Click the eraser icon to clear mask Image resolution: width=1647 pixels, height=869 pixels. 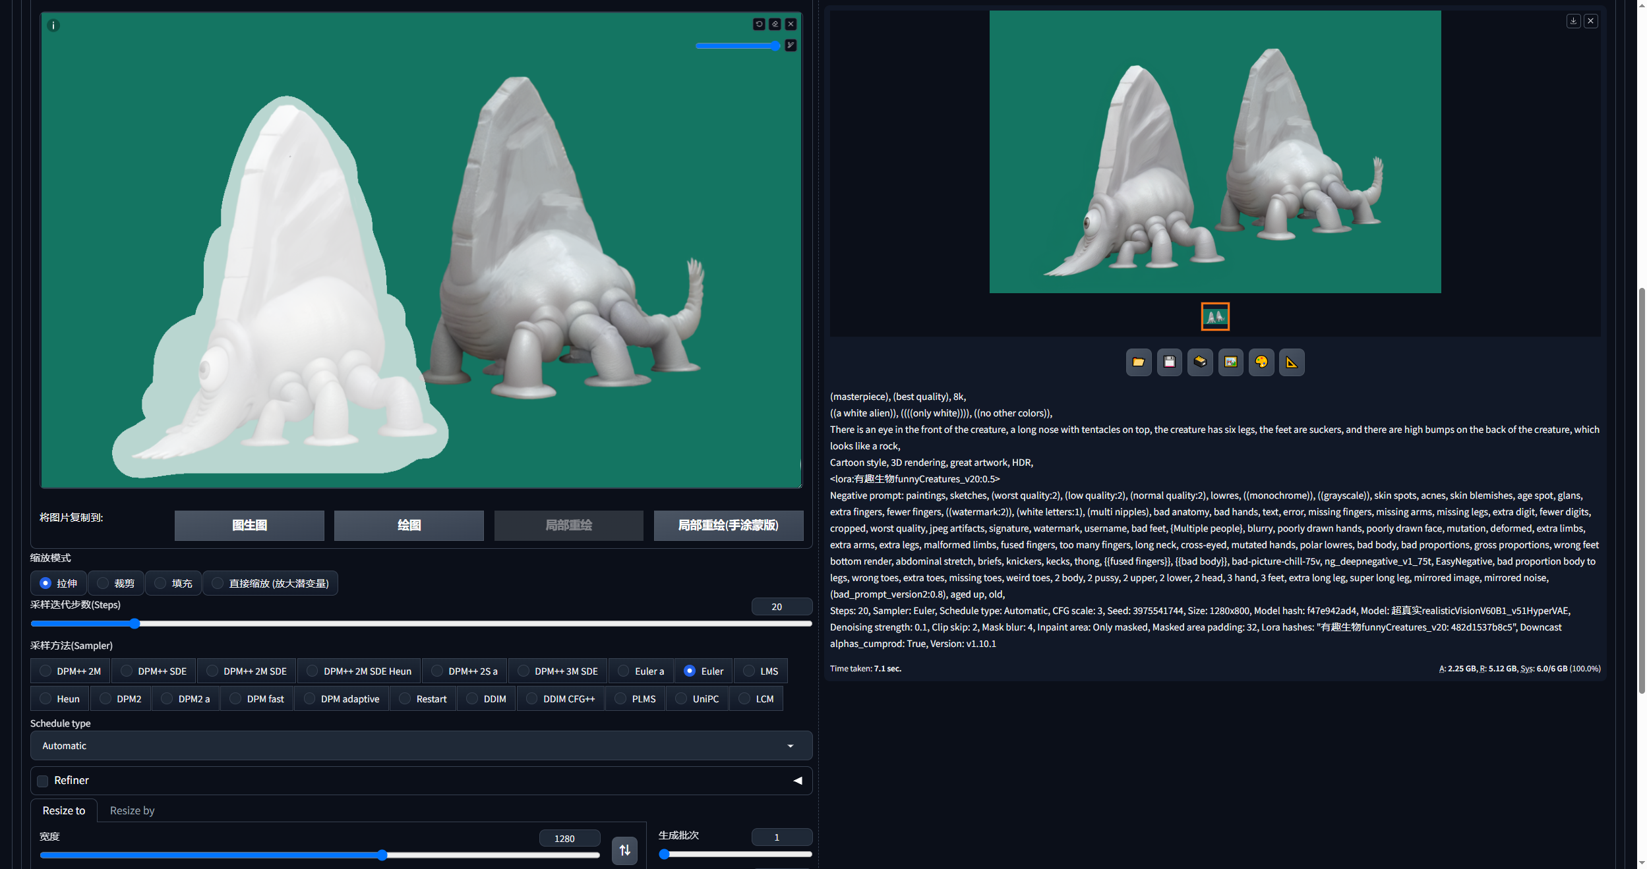click(775, 24)
